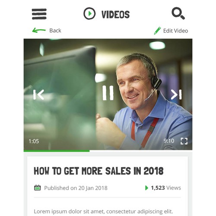Skip to the next video
The image size is (216, 216).
tap(176, 95)
